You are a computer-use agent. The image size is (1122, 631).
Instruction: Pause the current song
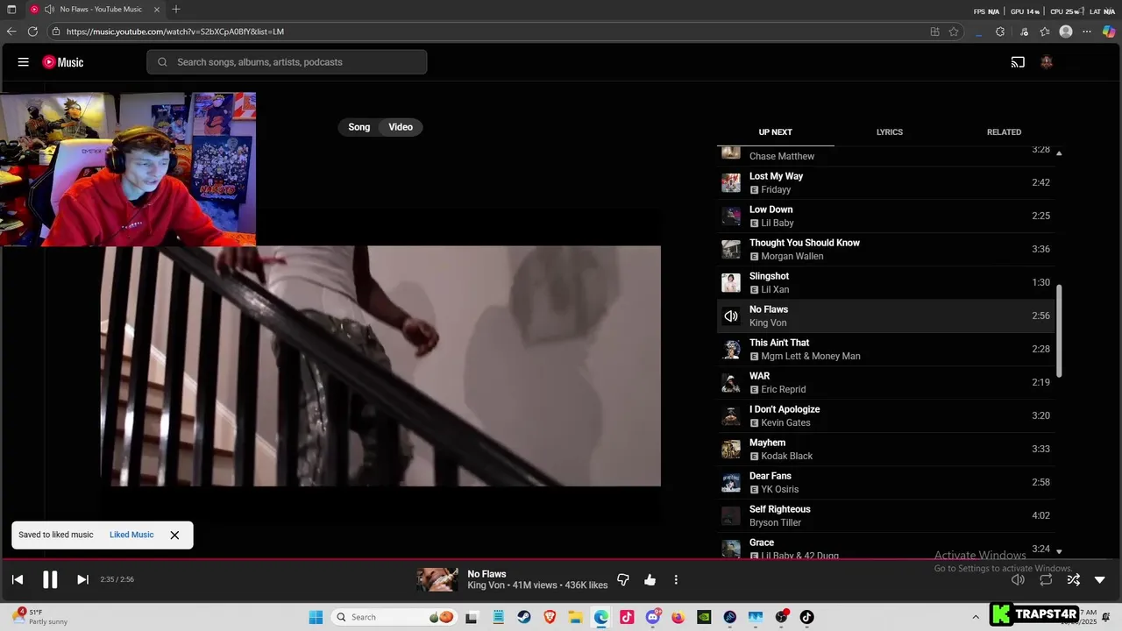(50, 579)
